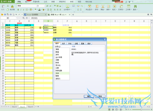Image resolution: width=153 pixels, height=111 pixels.
Task: Click the formula bar showing 050921
Action: coord(91,18)
